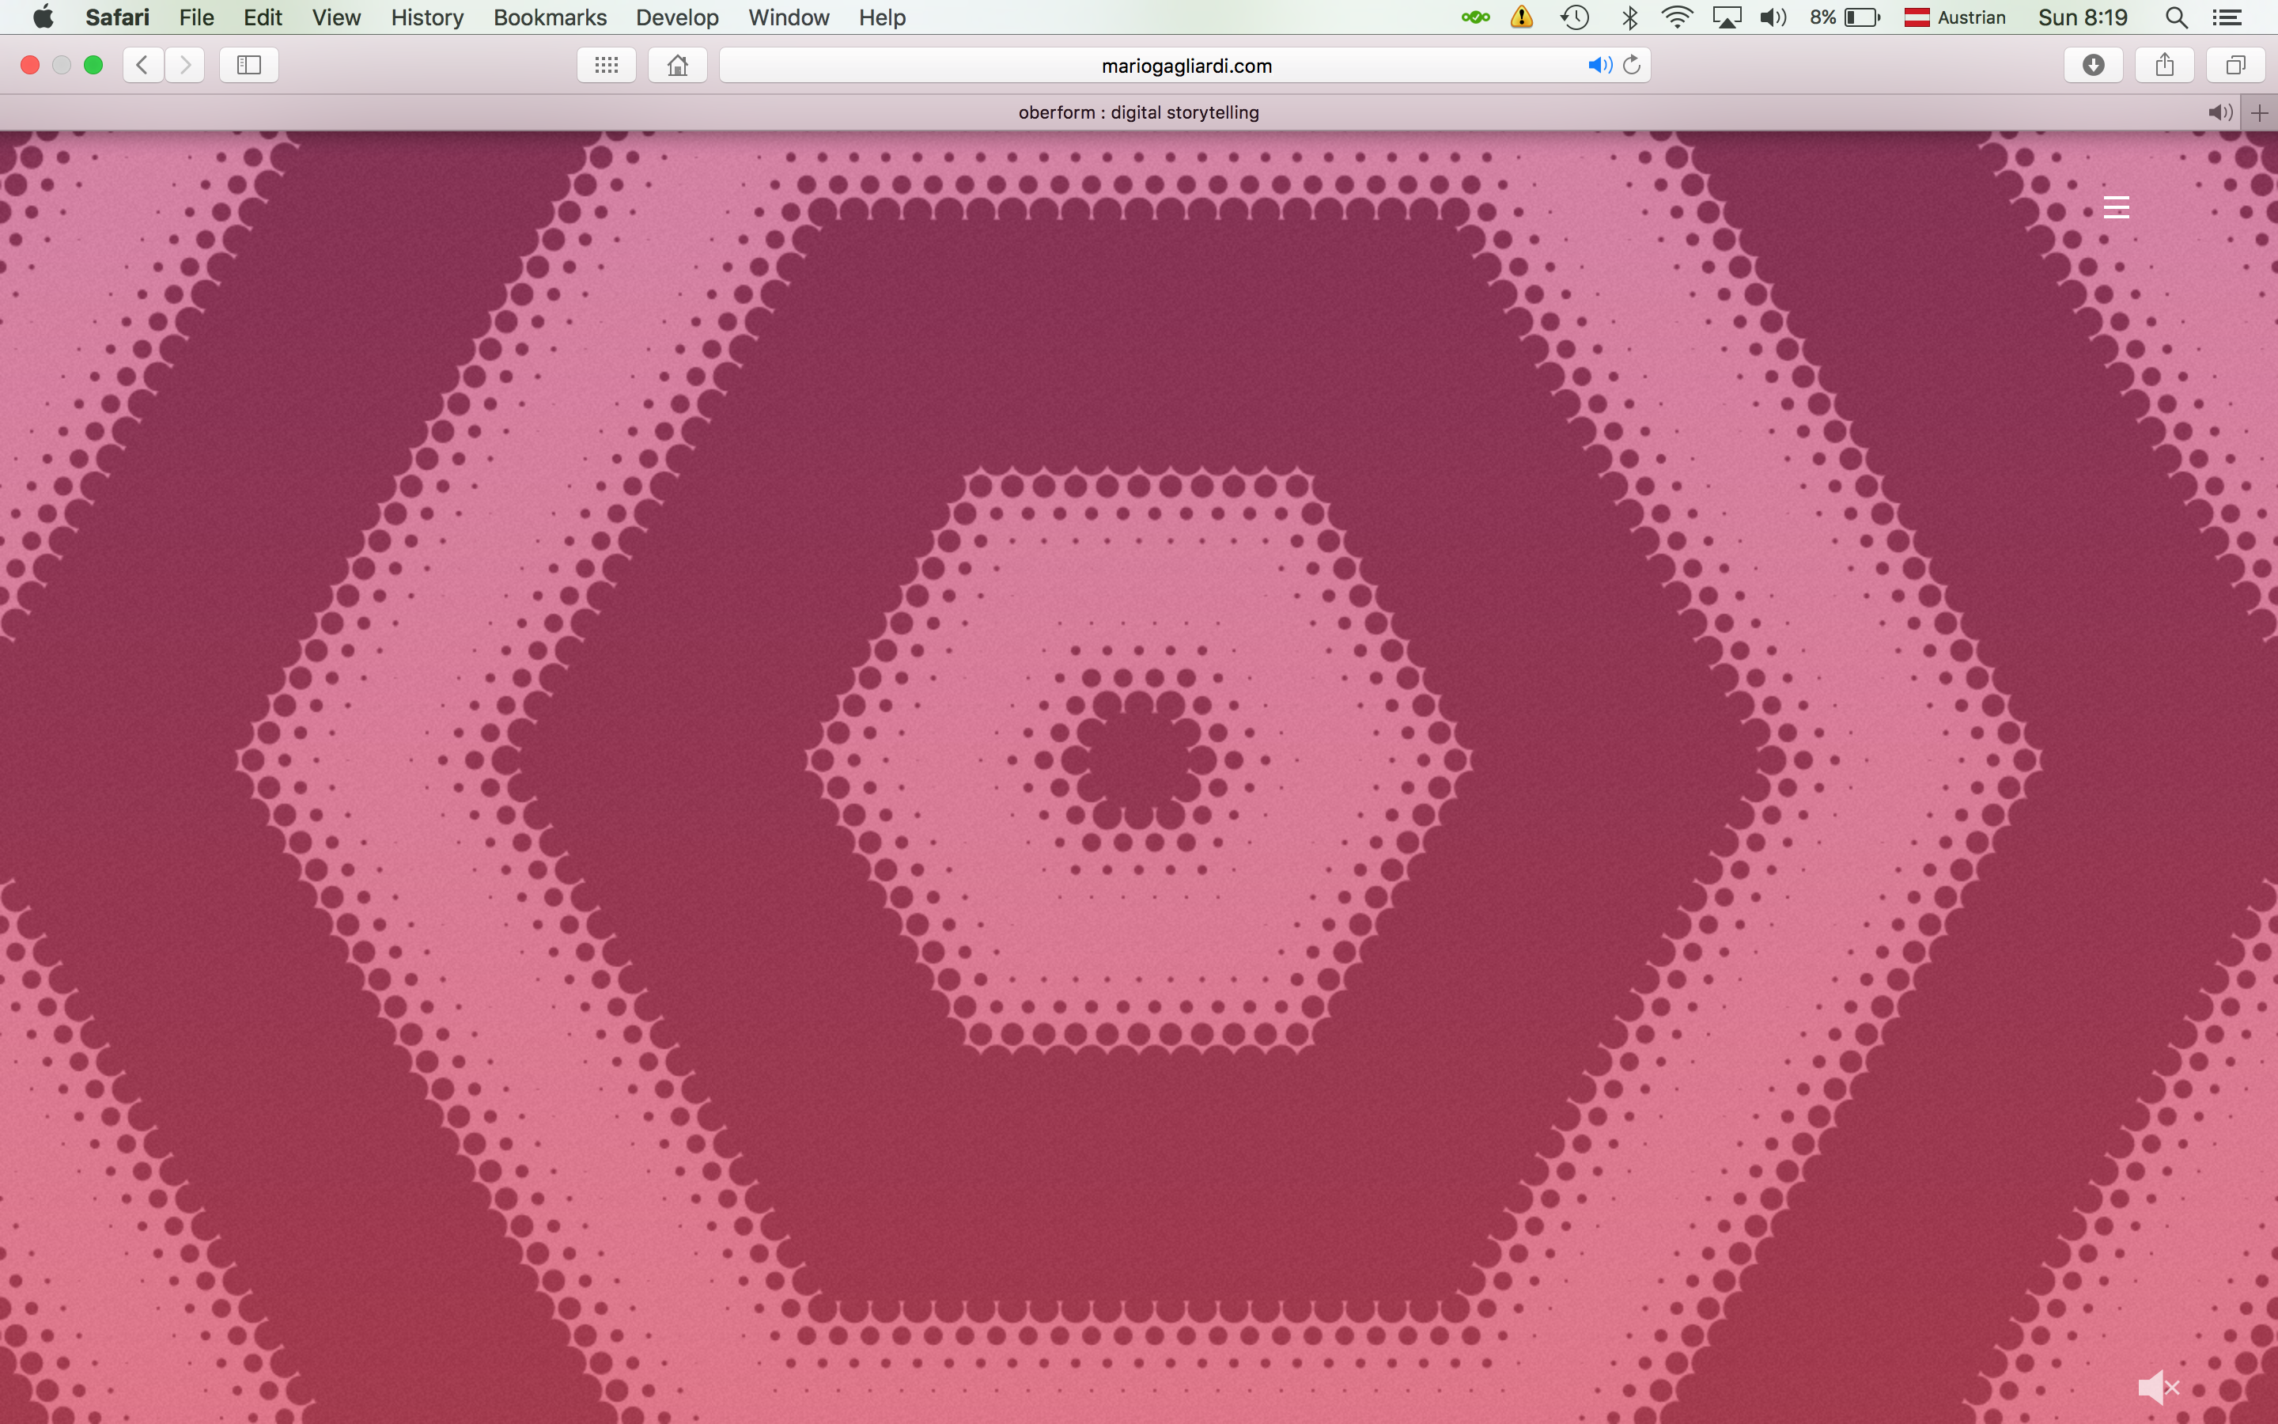Viewport: 2278px width, 1424px height.
Task: Open the Safari home page button
Action: [x=678, y=65]
